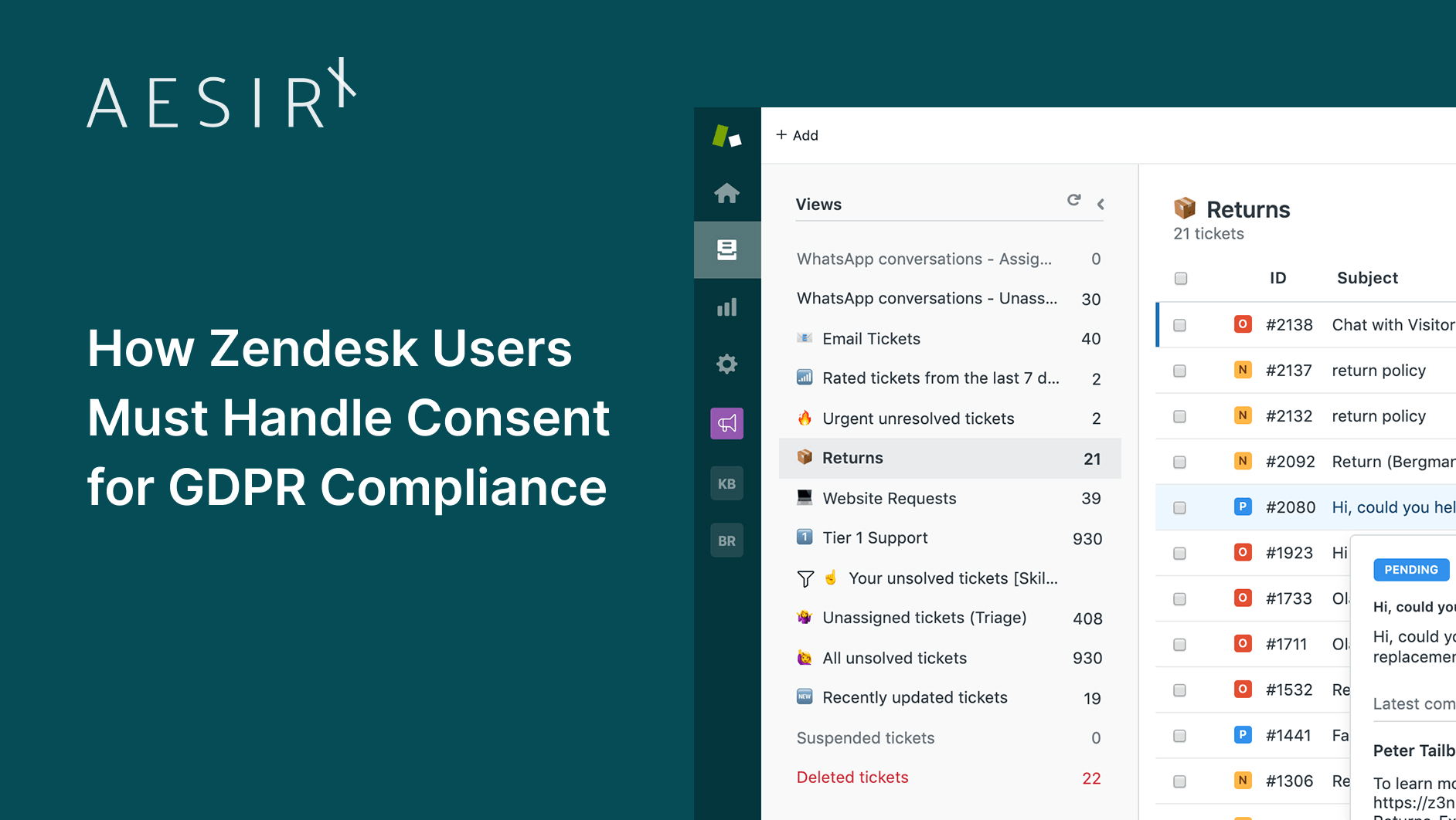Click the Returns package icon in header
The width and height of the screenshot is (1456, 820).
coord(1185,208)
